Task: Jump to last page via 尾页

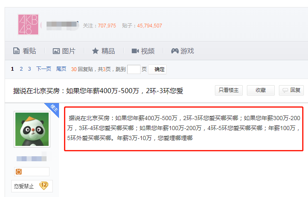Action: pos(61,69)
